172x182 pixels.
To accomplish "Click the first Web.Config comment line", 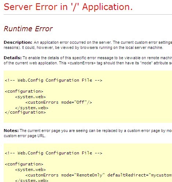I will 54,80.
